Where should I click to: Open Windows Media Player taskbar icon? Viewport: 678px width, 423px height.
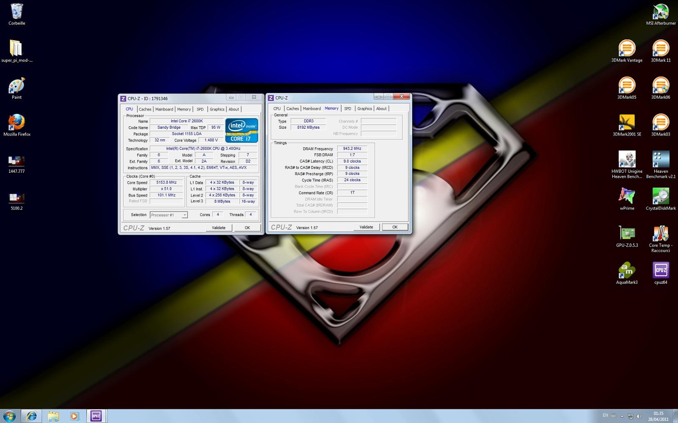[x=75, y=416]
